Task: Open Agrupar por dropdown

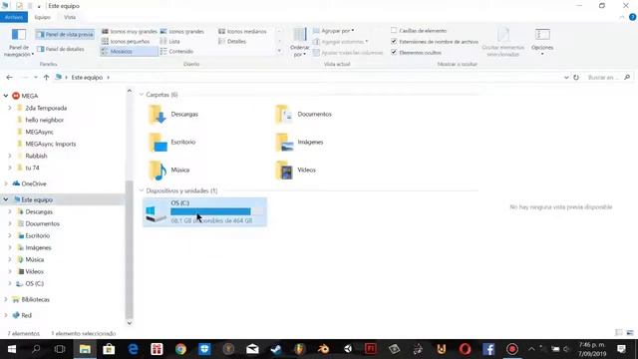Action: pos(334,31)
